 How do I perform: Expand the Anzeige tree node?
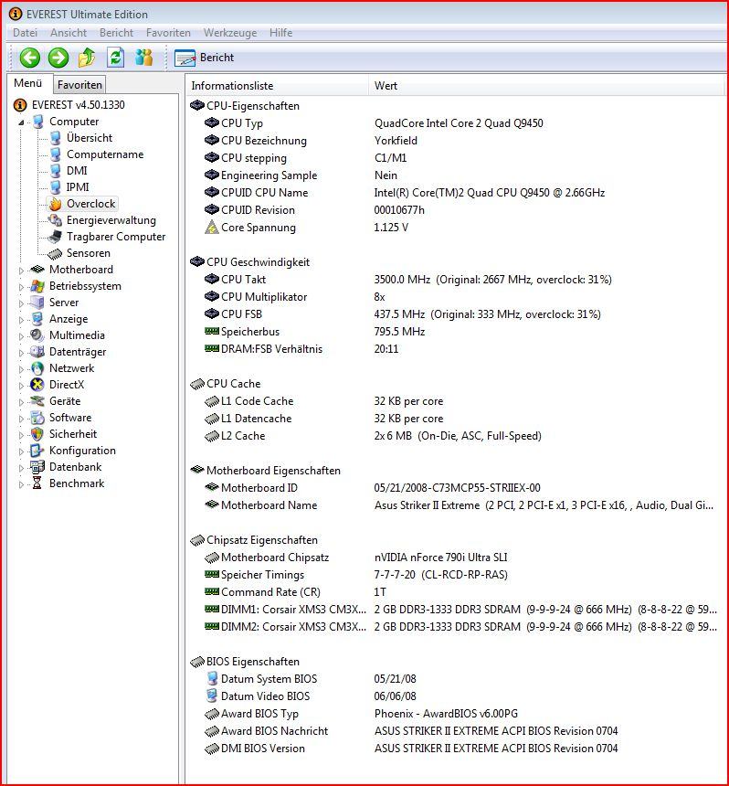[x=21, y=320]
